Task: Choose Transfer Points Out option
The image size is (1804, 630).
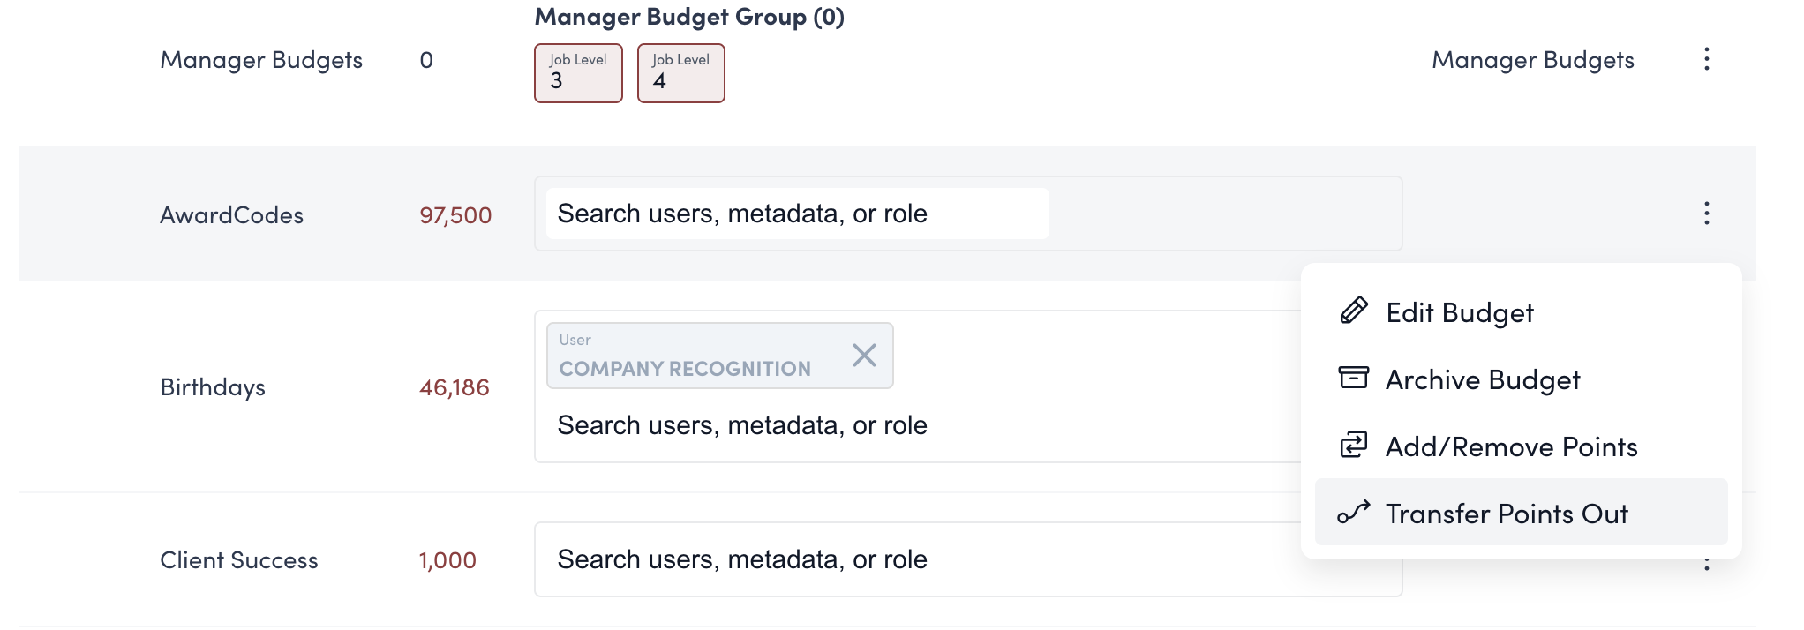Action: pos(1506,514)
